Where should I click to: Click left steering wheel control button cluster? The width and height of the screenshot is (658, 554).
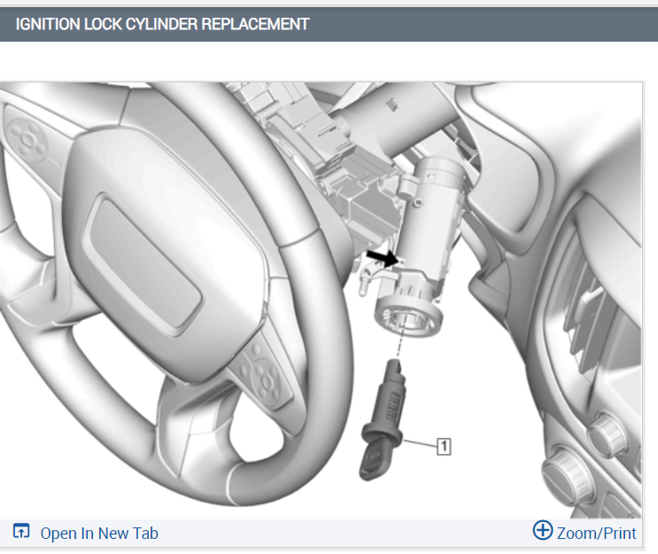27,137
